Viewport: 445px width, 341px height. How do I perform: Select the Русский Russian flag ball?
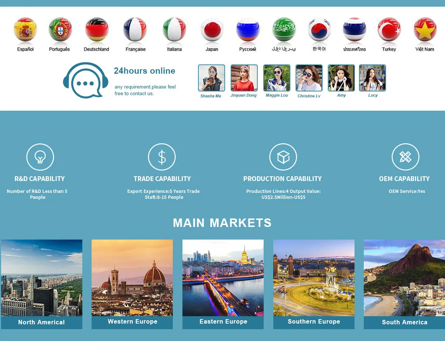(248, 29)
